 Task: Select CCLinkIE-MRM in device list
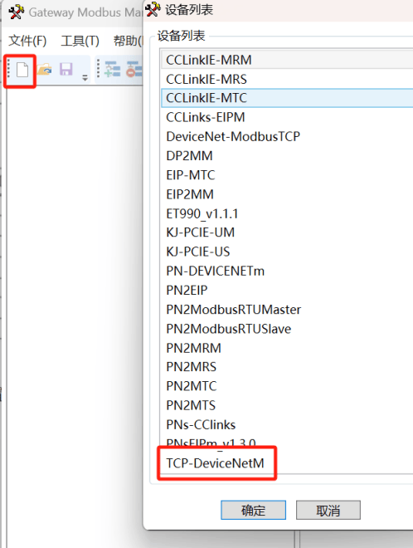coord(287,60)
